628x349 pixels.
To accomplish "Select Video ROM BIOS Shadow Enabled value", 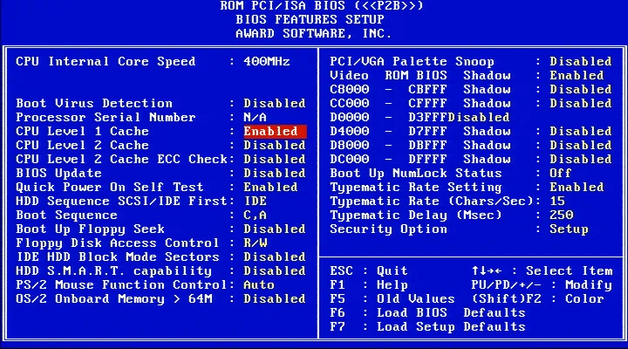I will pos(577,75).
